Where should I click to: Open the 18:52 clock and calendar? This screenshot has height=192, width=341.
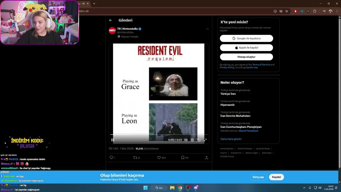click(x=328, y=188)
